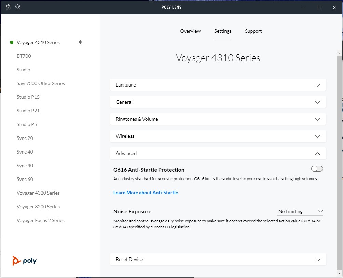343x278 pixels.
Task: Open the Support tab
Action: 253,31
